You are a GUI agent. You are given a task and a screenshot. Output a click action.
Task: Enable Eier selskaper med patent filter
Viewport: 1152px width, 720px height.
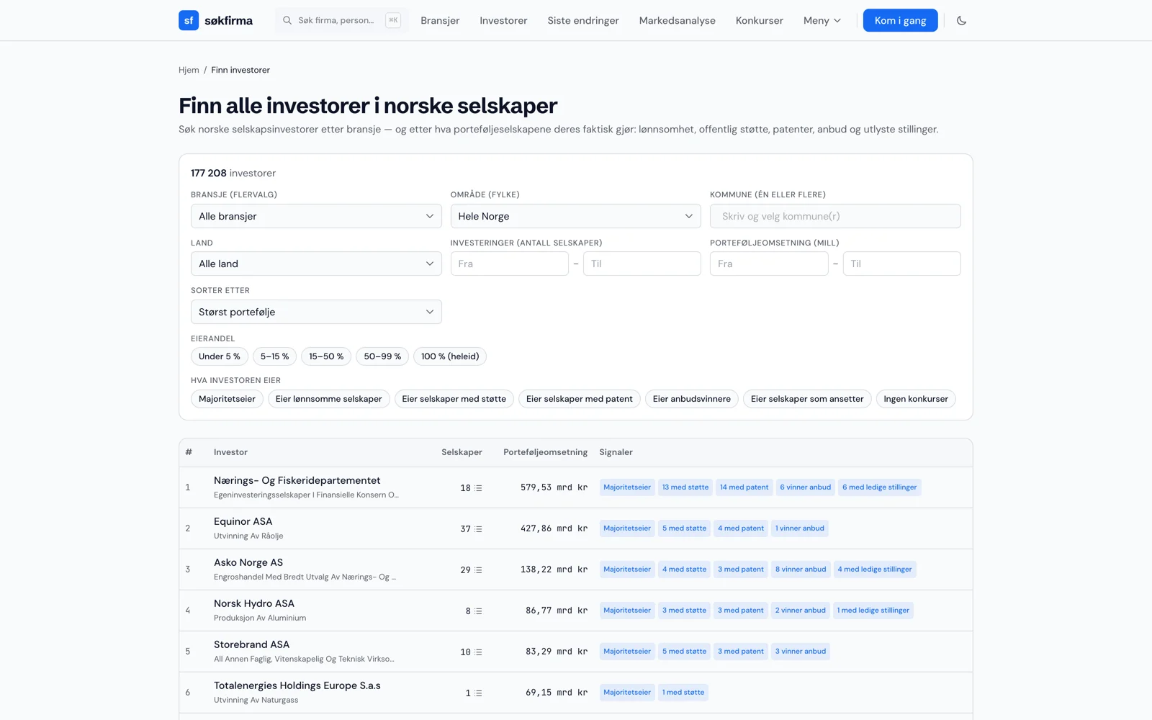click(x=580, y=399)
